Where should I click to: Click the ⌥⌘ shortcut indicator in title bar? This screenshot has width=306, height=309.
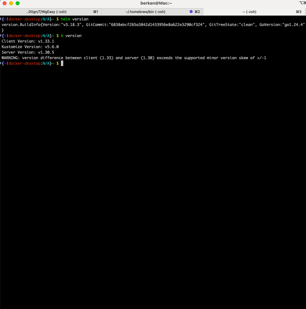pos(302,3)
